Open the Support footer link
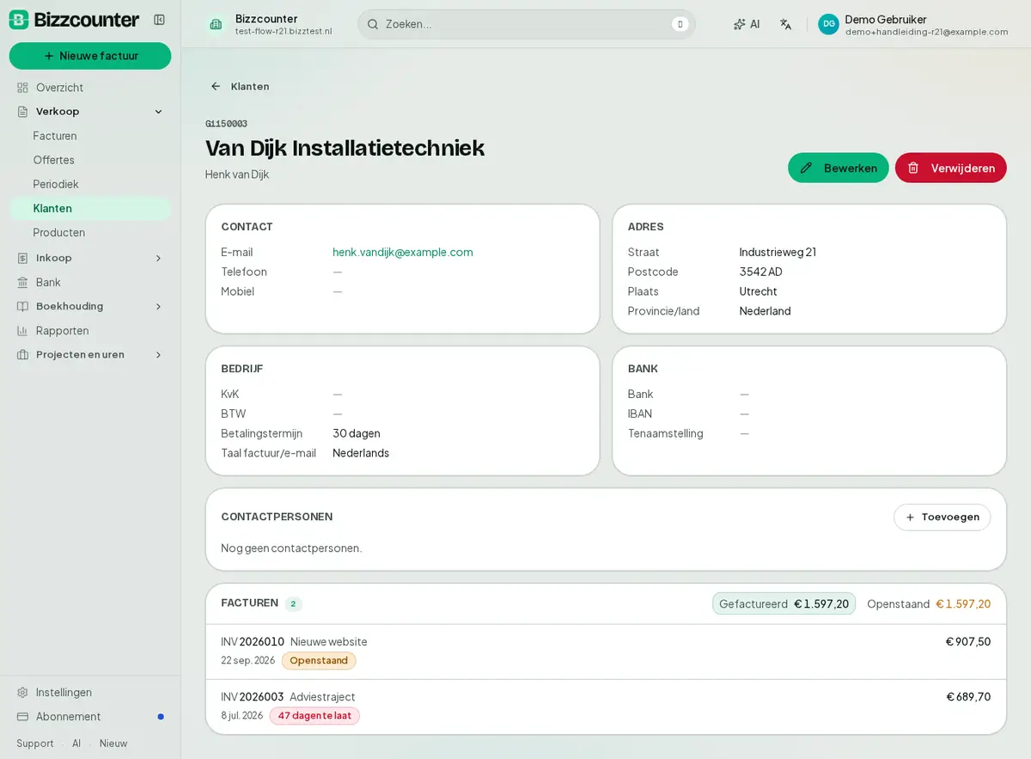Viewport: 1031px width, 759px height. pyautogui.click(x=35, y=744)
